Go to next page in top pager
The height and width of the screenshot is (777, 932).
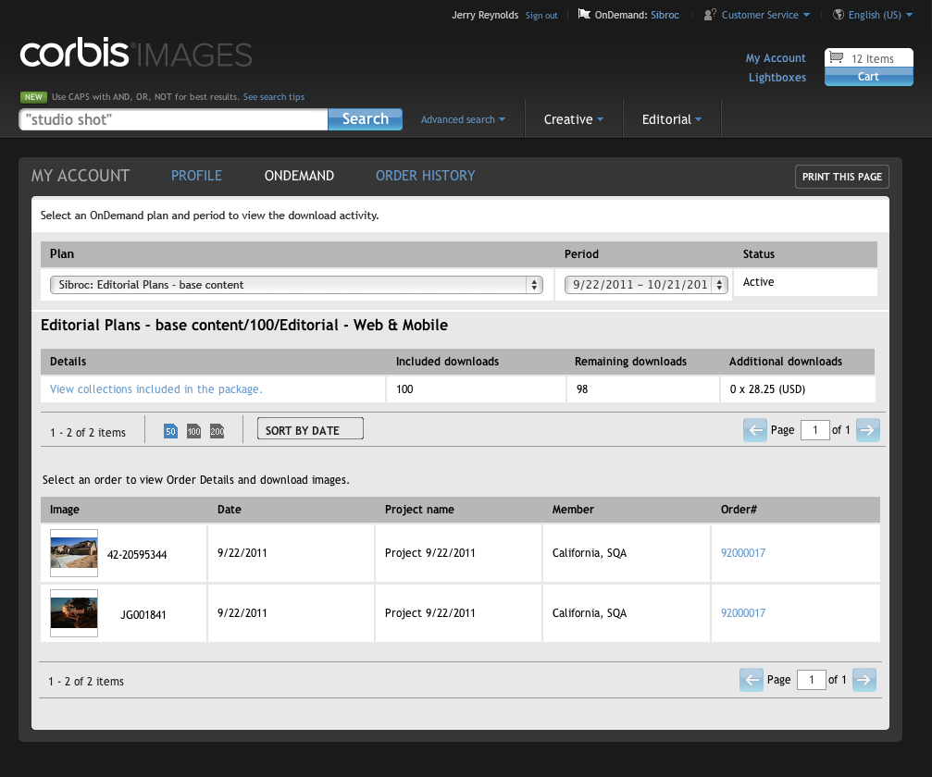[868, 430]
